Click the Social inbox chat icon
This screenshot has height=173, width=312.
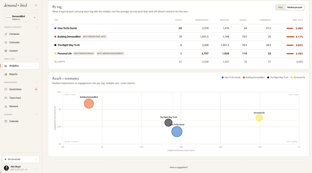6,89
